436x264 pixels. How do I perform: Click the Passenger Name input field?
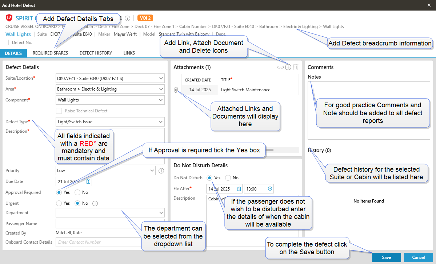[110, 224]
